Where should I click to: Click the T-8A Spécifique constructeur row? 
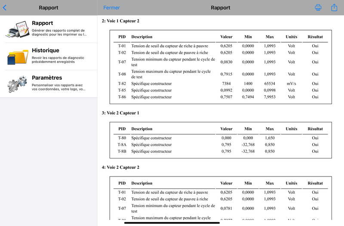click(x=221, y=145)
